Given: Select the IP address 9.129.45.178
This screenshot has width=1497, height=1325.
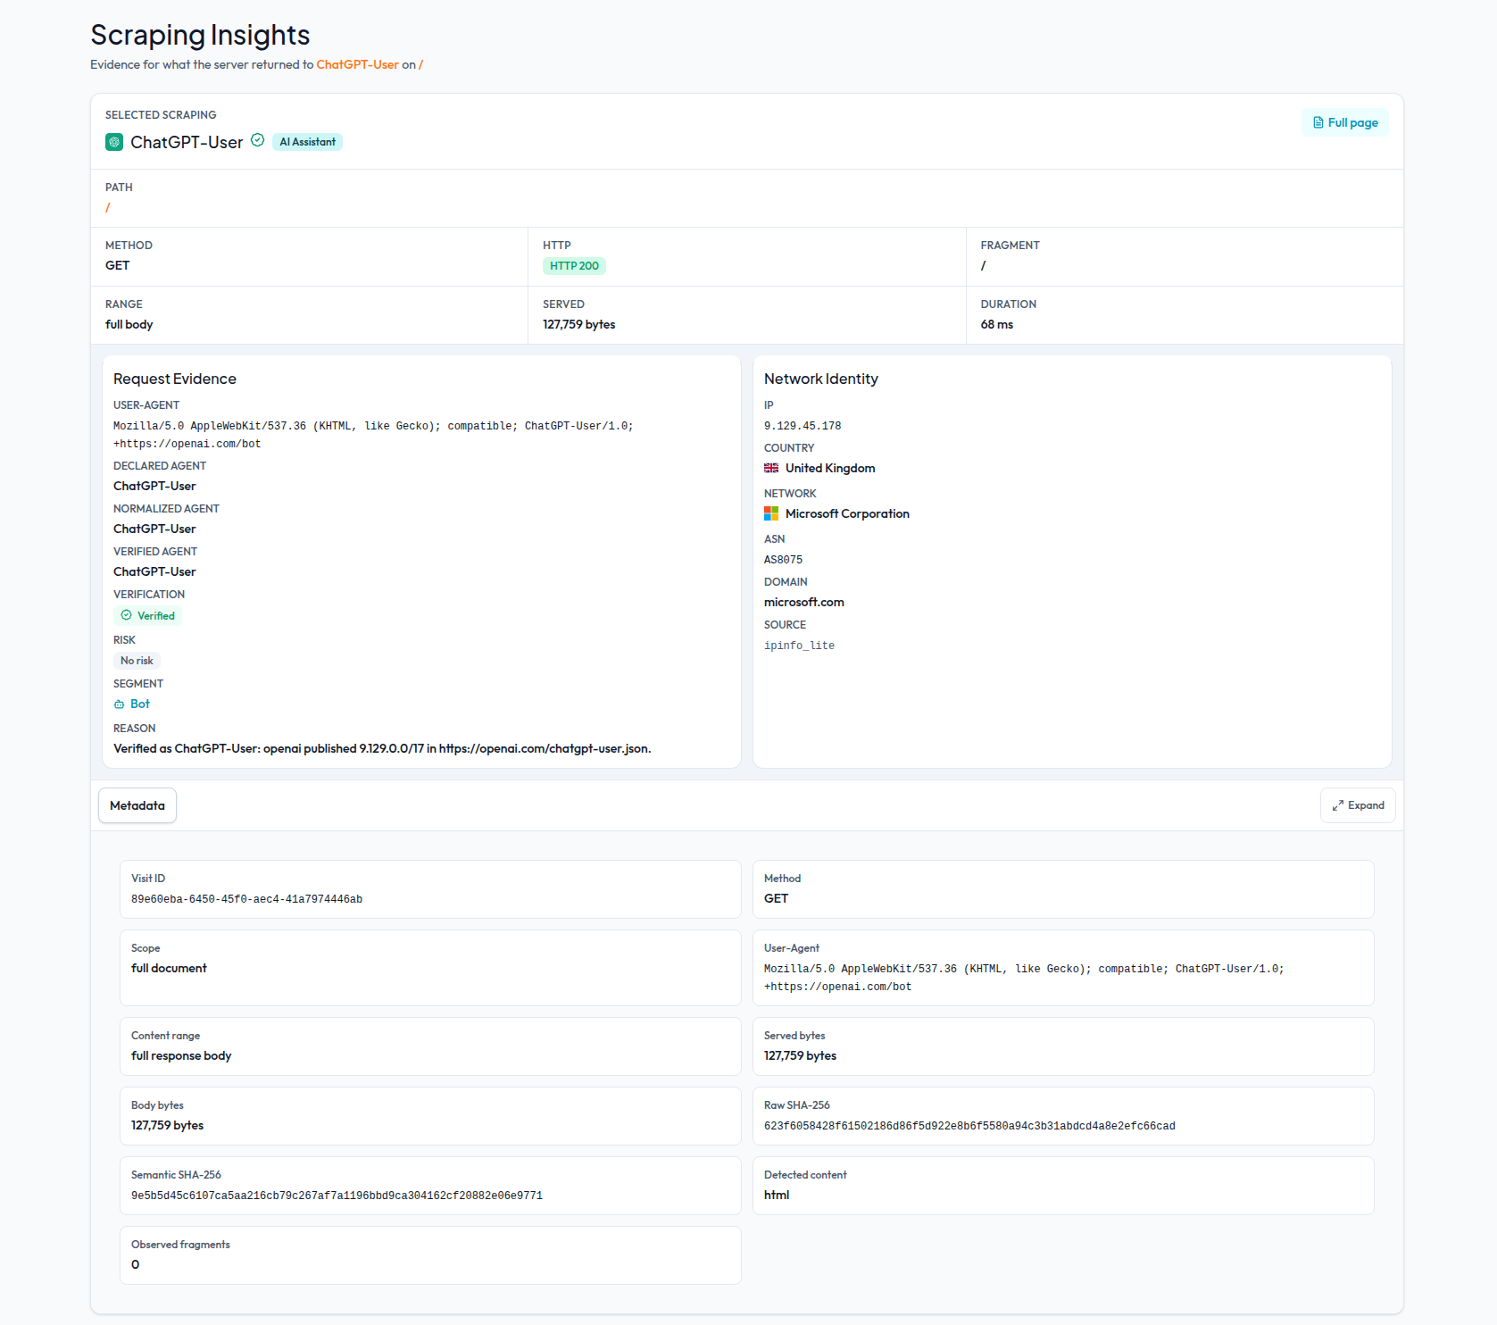Looking at the screenshot, I should point(803,426).
